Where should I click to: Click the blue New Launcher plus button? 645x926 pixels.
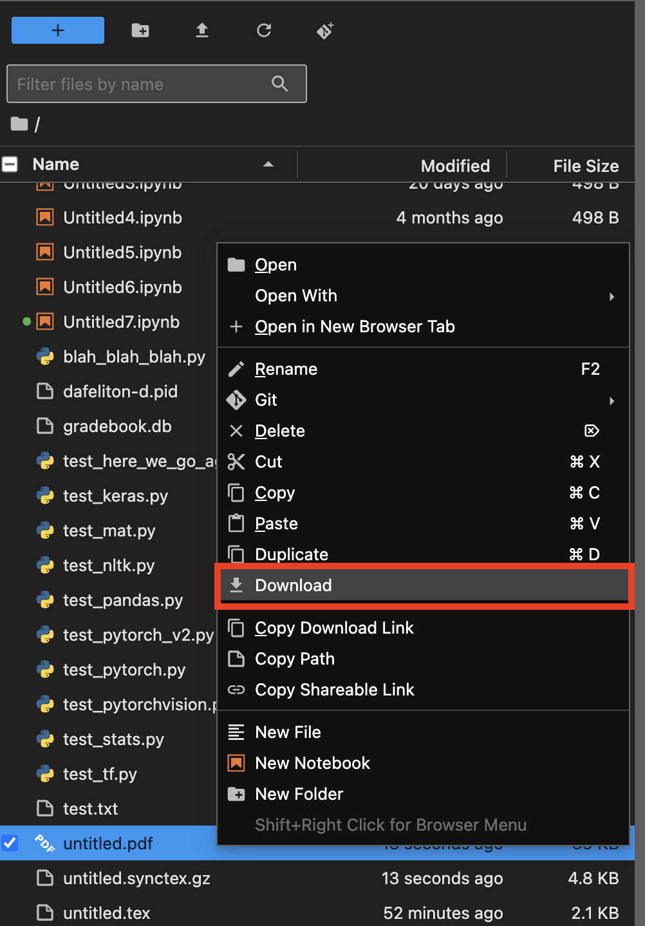pos(58,30)
